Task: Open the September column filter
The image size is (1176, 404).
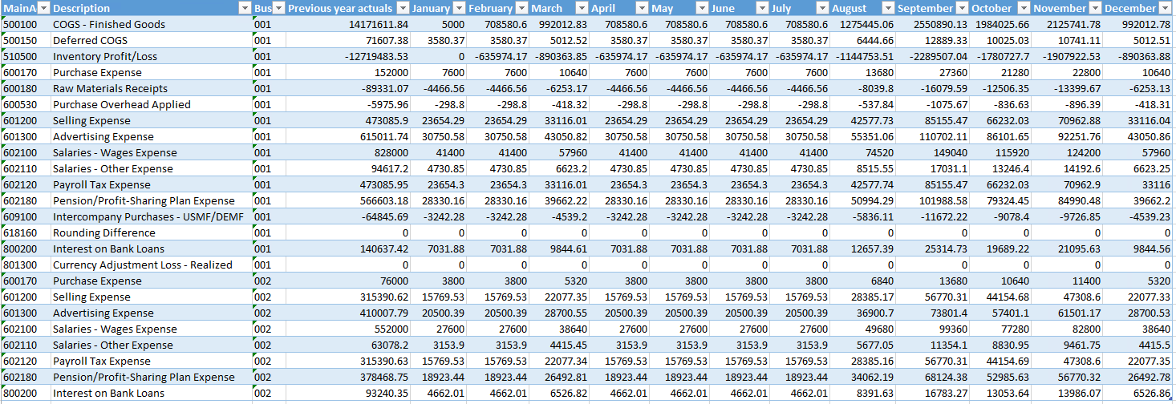Action: [963, 8]
